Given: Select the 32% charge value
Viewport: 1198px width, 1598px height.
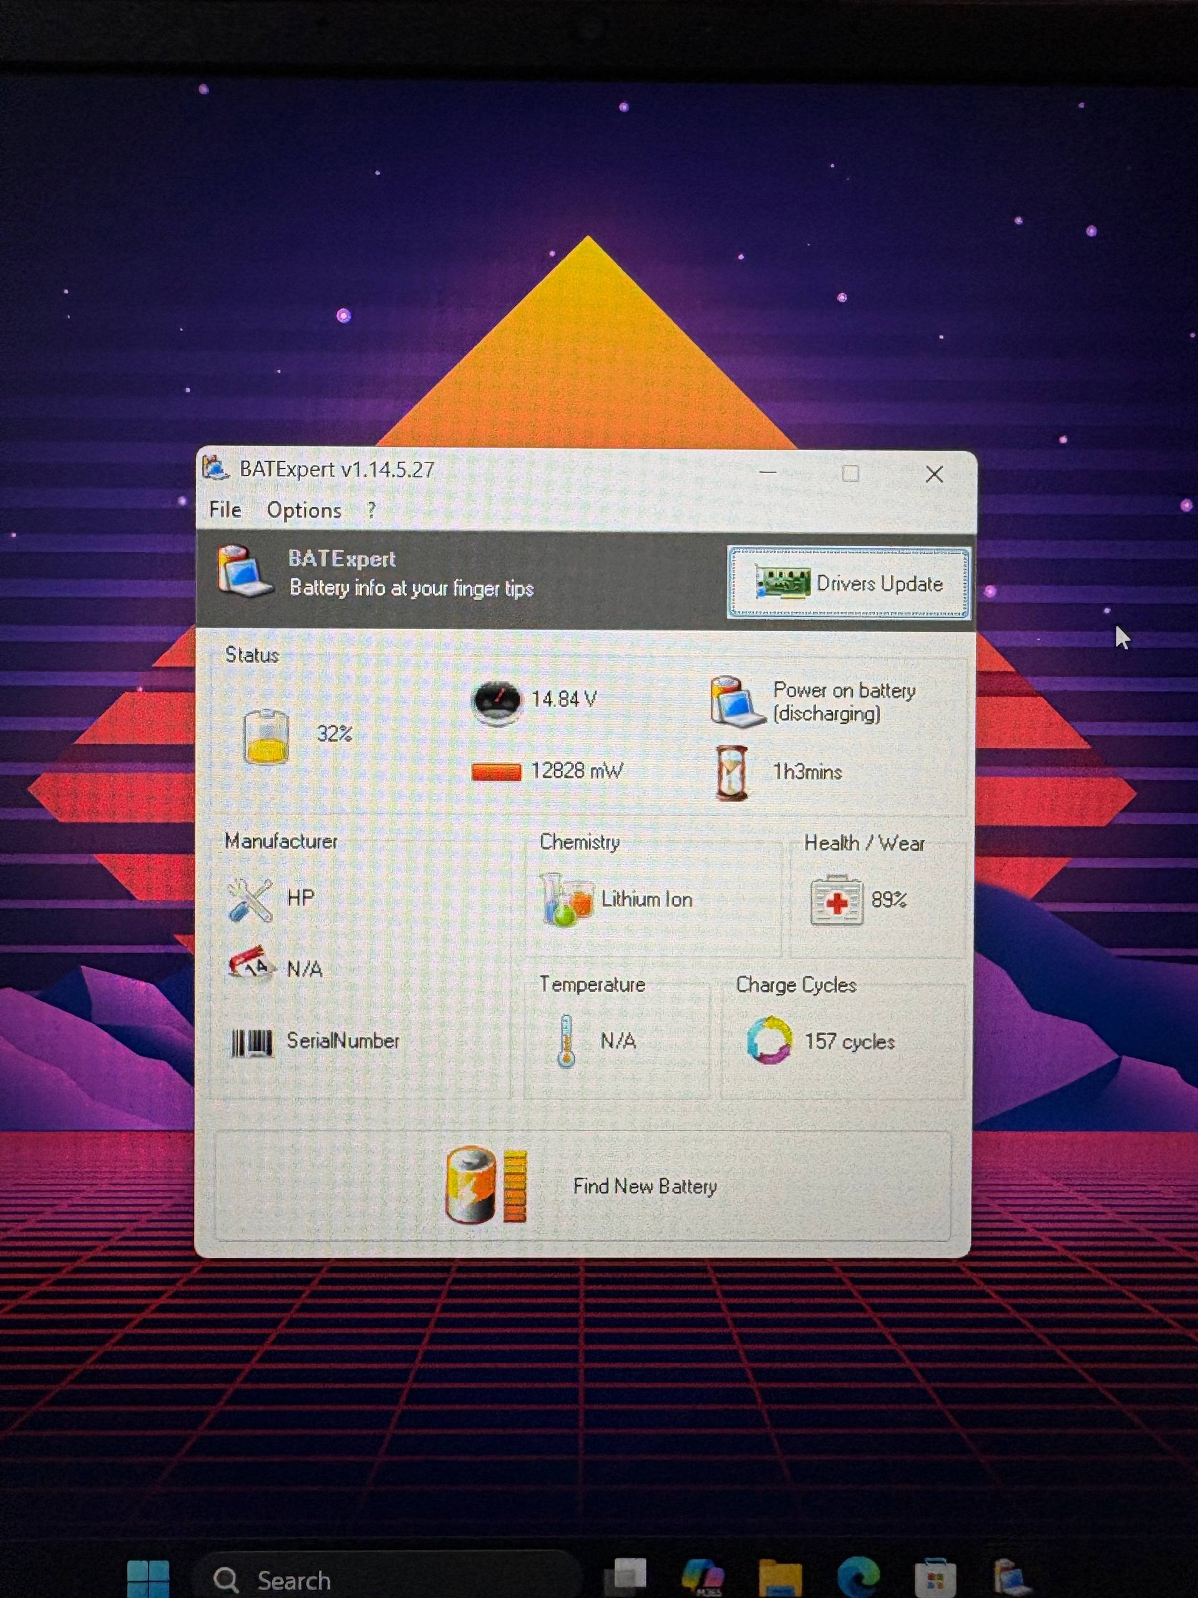Looking at the screenshot, I should 334,734.
